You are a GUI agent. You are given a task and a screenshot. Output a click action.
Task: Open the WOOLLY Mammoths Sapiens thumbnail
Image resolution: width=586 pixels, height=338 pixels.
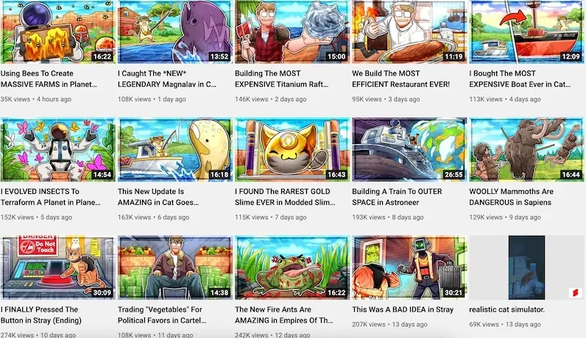(526, 150)
